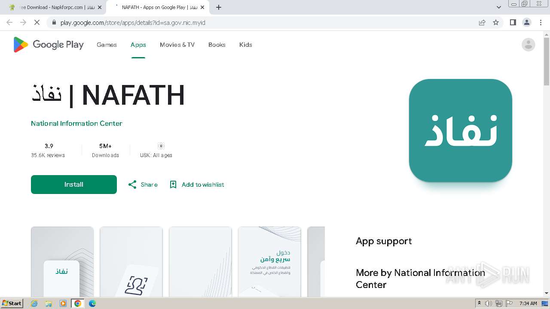550x309 pixels.
Task: Open Movies & TV section
Action: 177,45
